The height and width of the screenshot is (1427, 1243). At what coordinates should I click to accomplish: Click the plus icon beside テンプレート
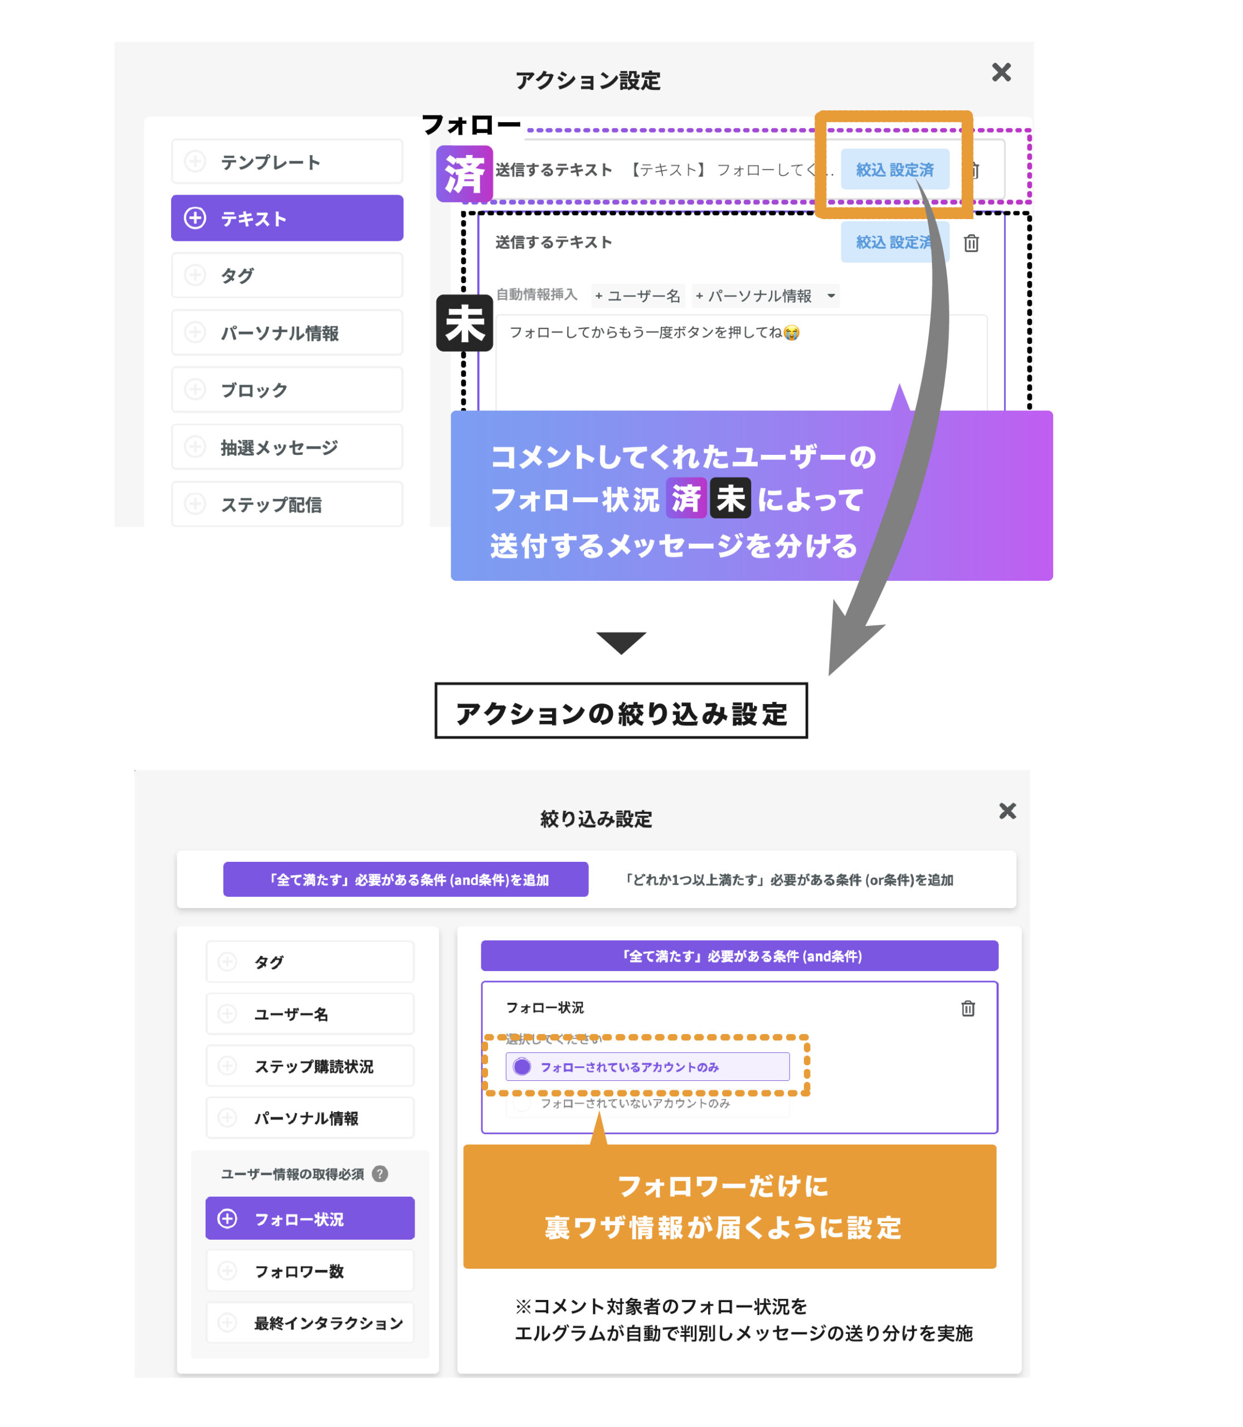[195, 162]
